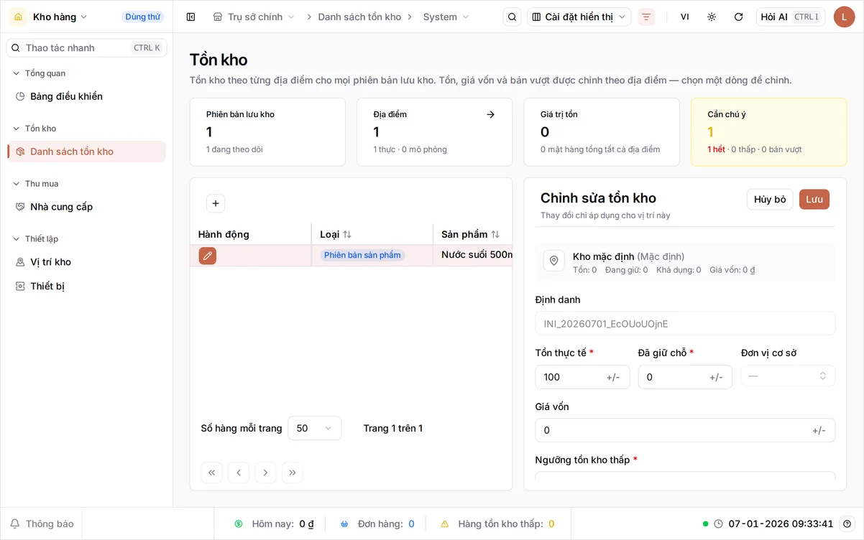Go to next page chevron
The height and width of the screenshot is (540, 864).
[x=265, y=472]
